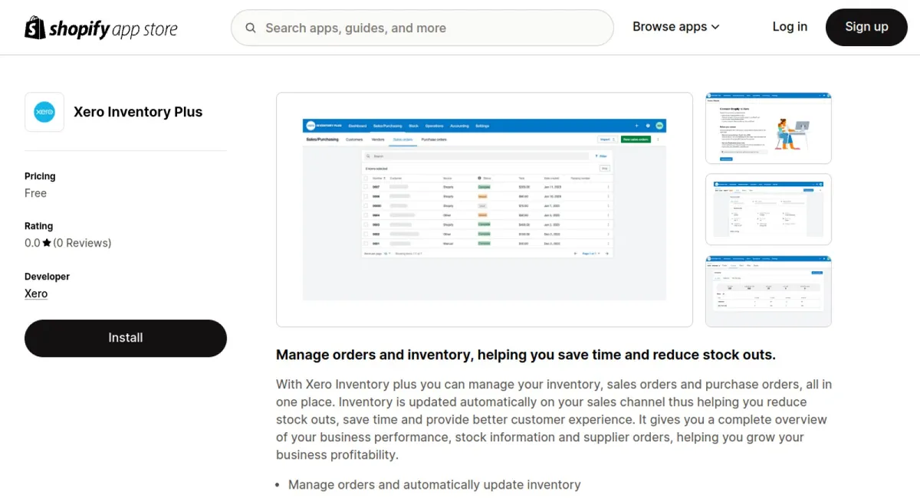920x498 pixels.
Task: Open the third inventory table thumbnail
Action: [x=768, y=291]
